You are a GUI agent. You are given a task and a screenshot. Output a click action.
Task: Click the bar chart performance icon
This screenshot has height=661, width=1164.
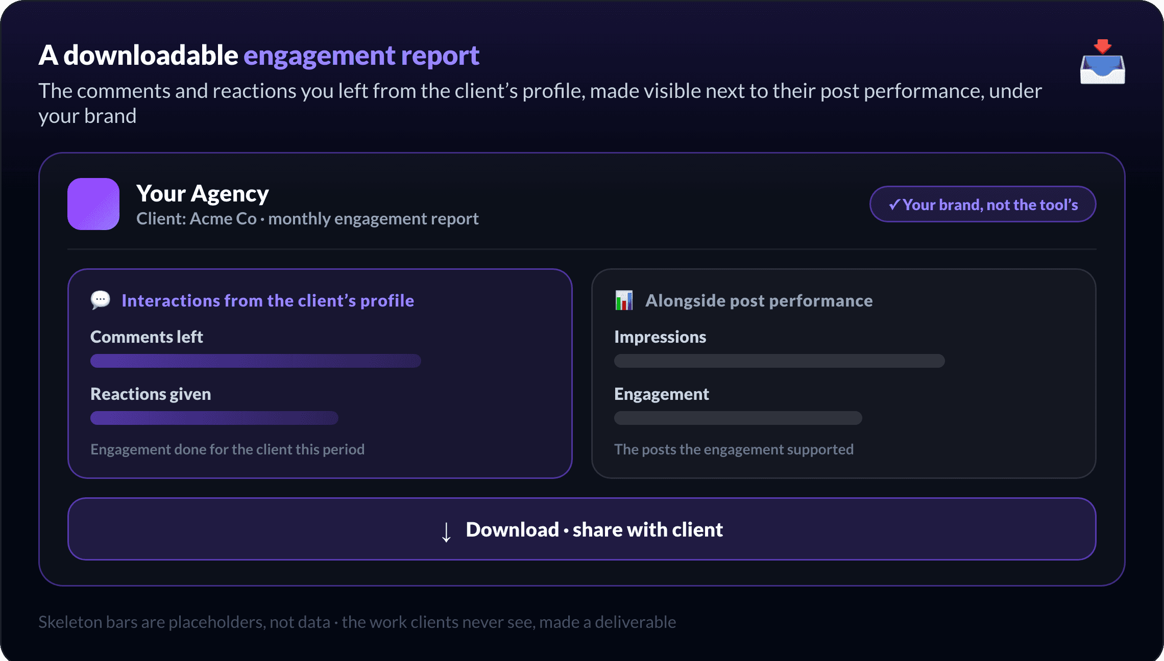(624, 300)
